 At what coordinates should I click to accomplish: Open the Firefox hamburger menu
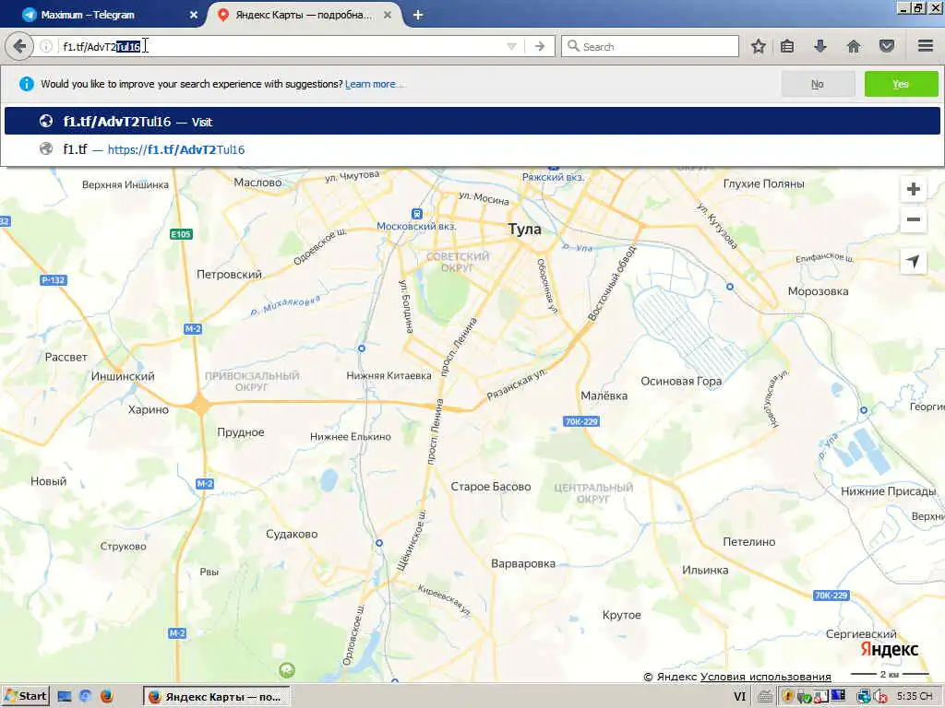pos(926,46)
